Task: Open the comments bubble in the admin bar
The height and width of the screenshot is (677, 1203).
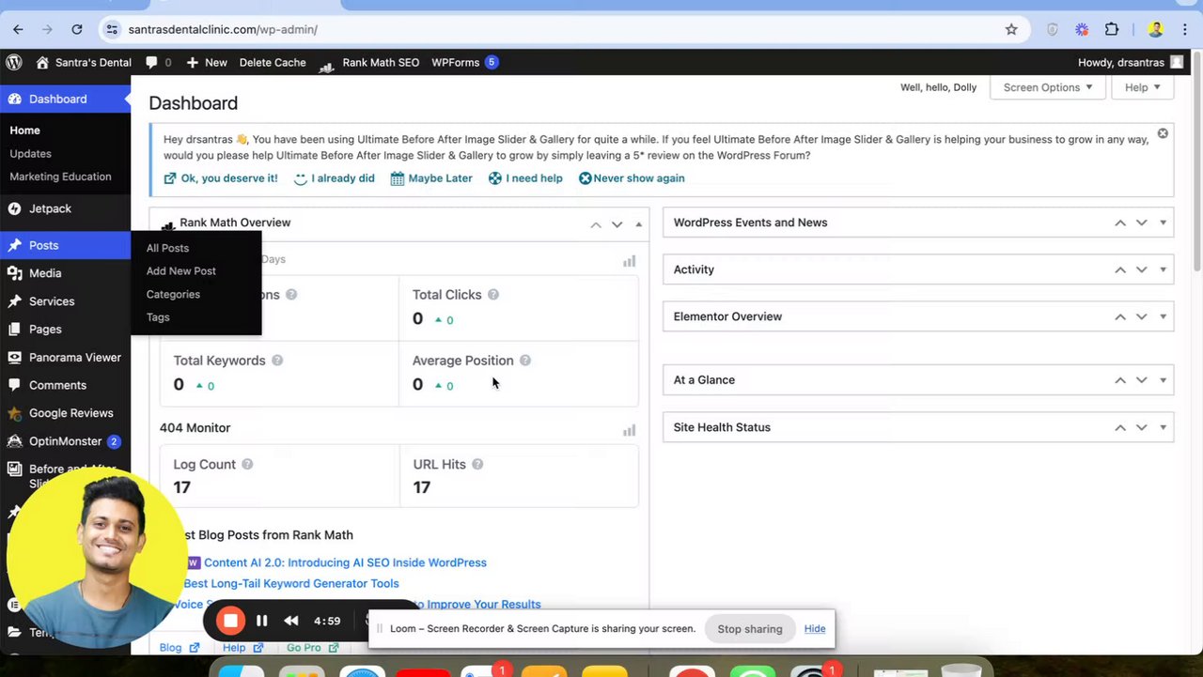Action: point(158,62)
